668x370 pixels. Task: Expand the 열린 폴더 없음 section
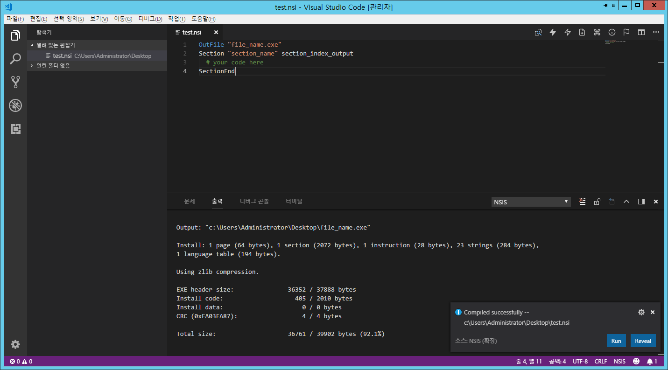[97, 66]
